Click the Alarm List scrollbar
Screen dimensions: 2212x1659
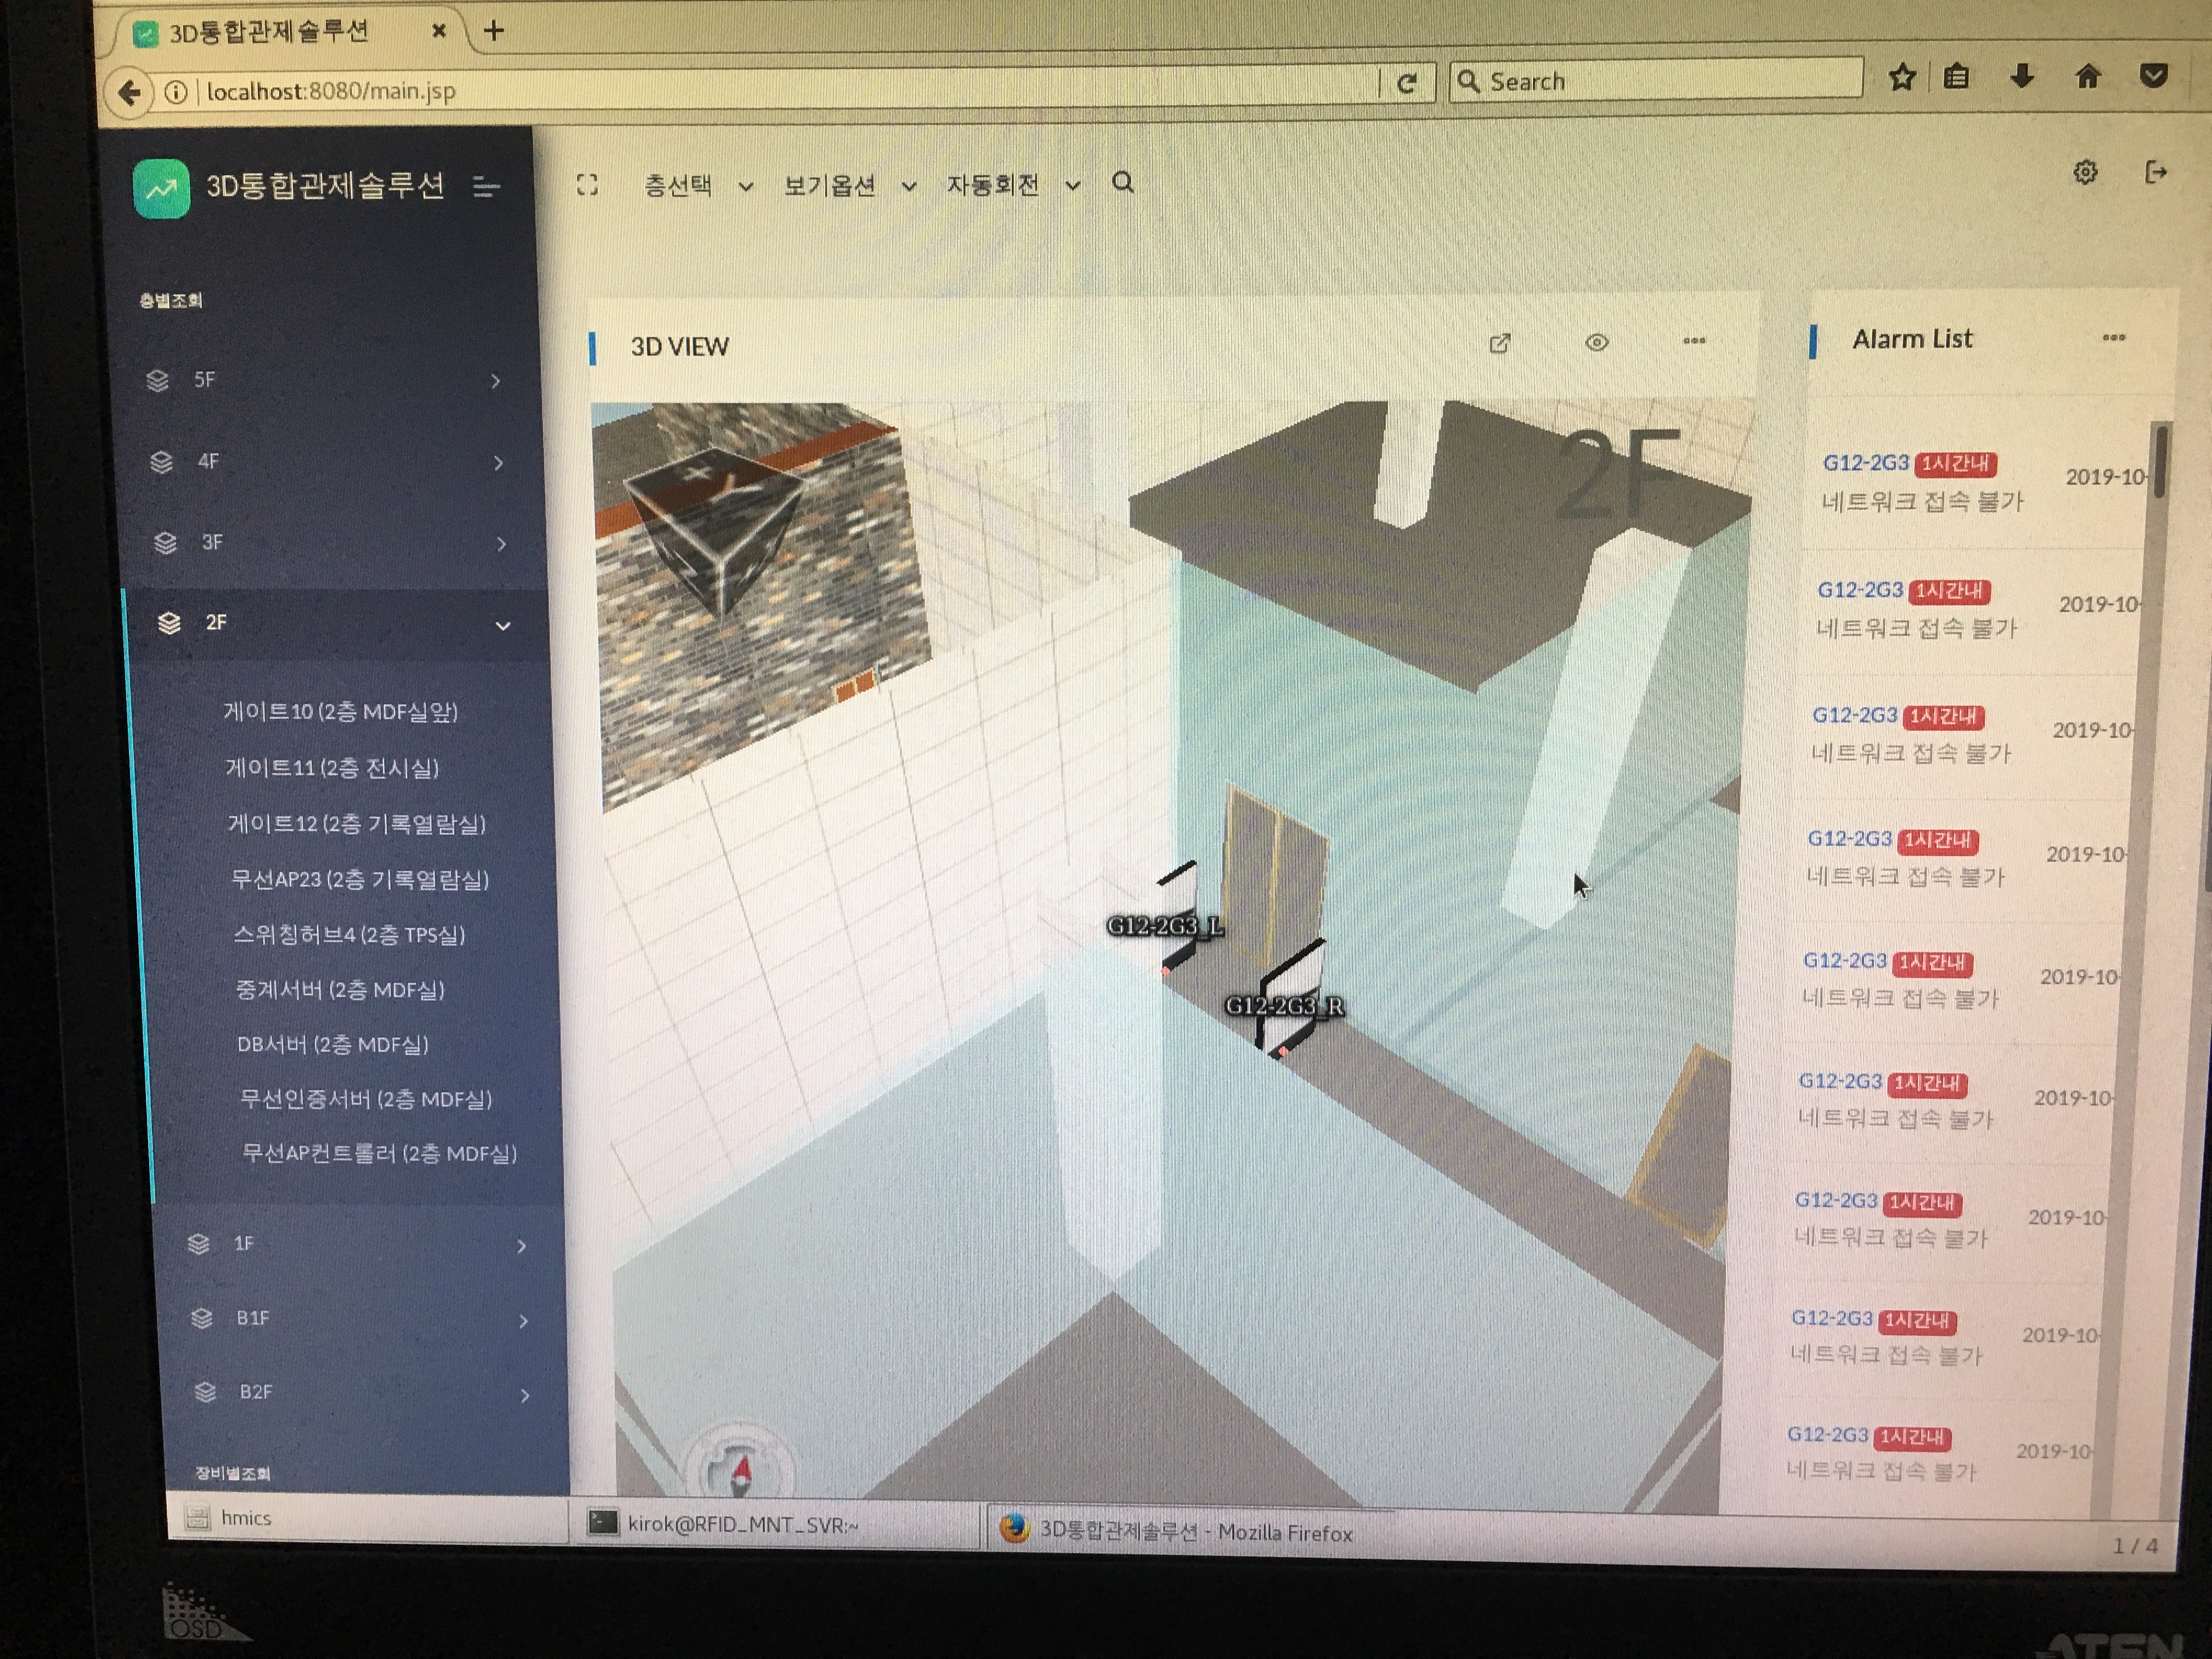coord(2160,462)
